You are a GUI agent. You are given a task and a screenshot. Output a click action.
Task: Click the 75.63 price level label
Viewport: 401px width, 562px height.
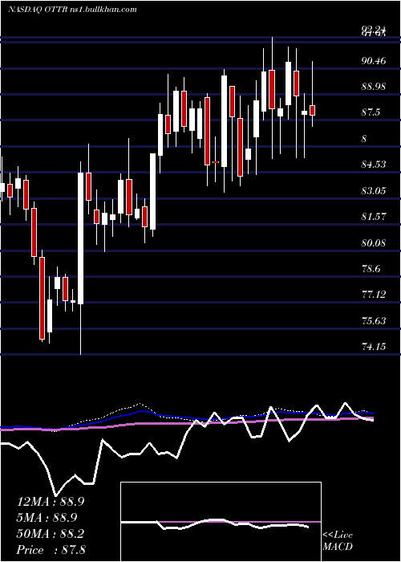click(x=374, y=321)
